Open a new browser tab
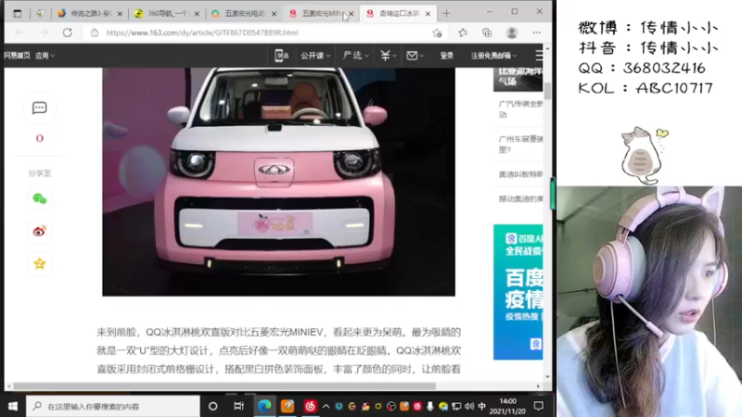The image size is (742, 417). pyautogui.click(x=446, y=13)
